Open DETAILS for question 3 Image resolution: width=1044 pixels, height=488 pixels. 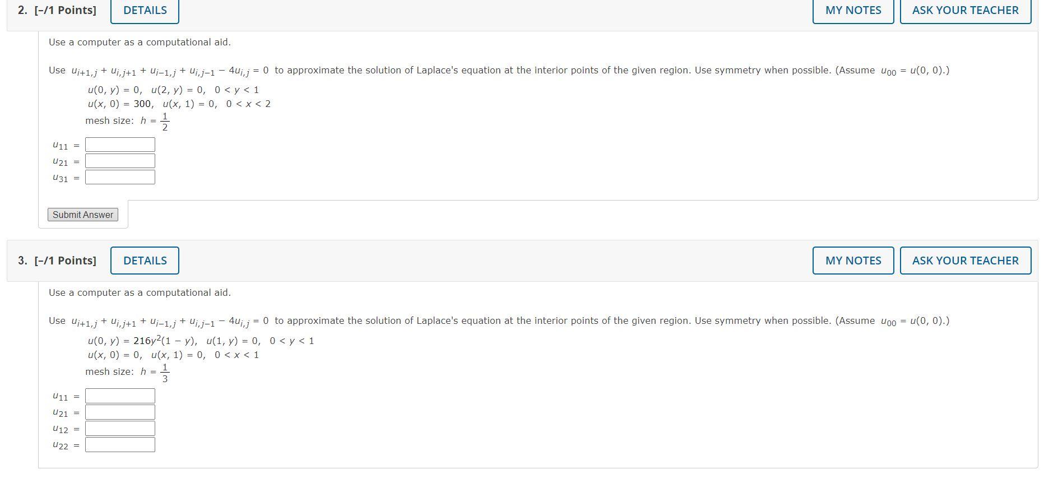[144, 260]
